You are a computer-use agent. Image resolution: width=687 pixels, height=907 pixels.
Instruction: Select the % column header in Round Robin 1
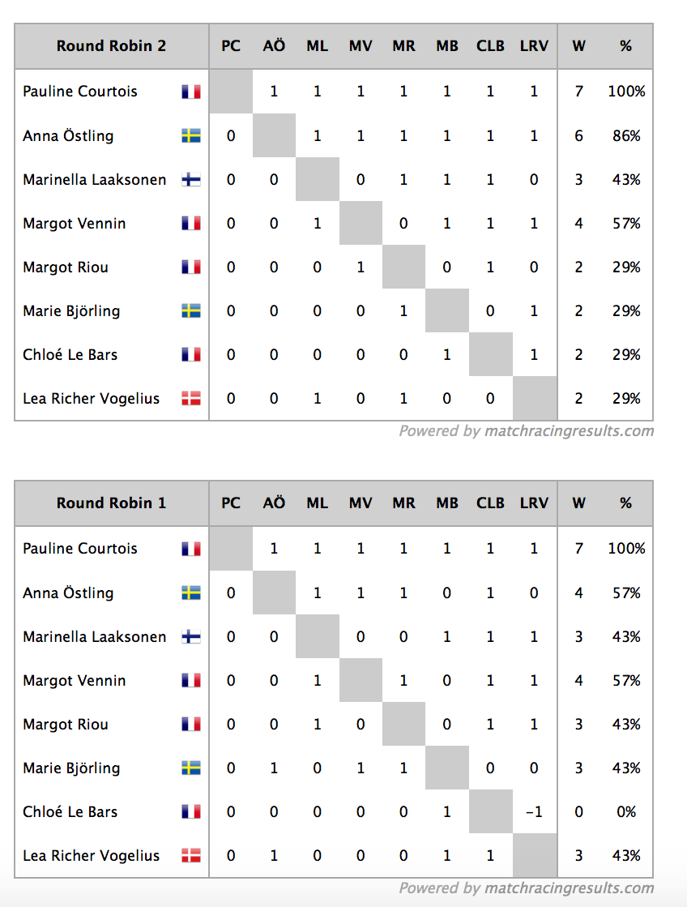coord(625,503)
